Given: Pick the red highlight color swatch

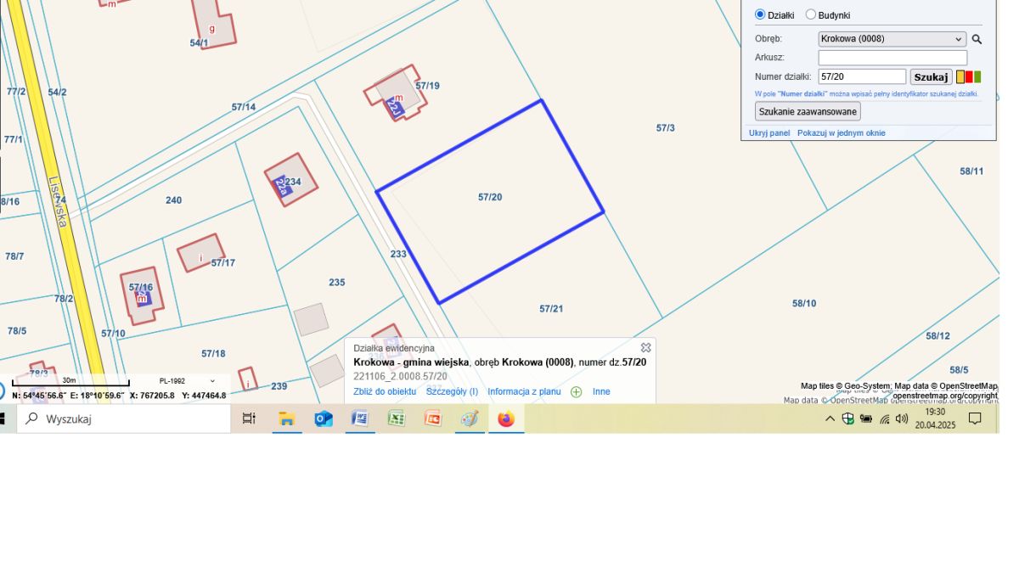Looking at the screenshot, I should coord(969,76).
